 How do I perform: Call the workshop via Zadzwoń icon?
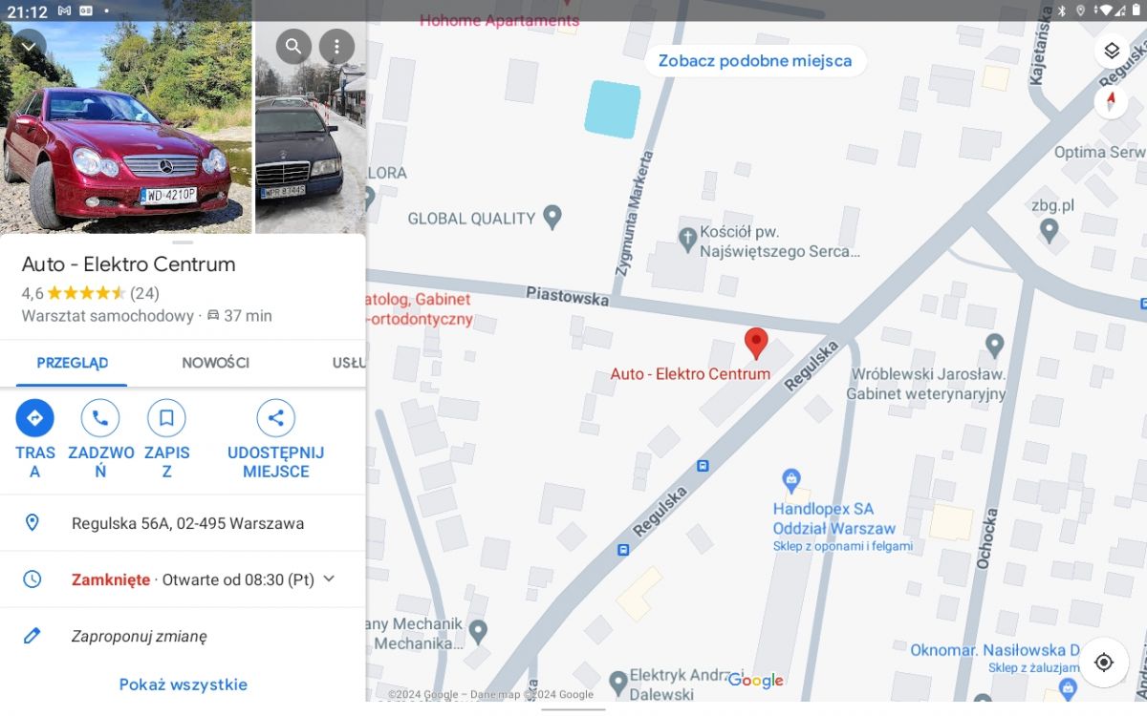tap(100, 418)
